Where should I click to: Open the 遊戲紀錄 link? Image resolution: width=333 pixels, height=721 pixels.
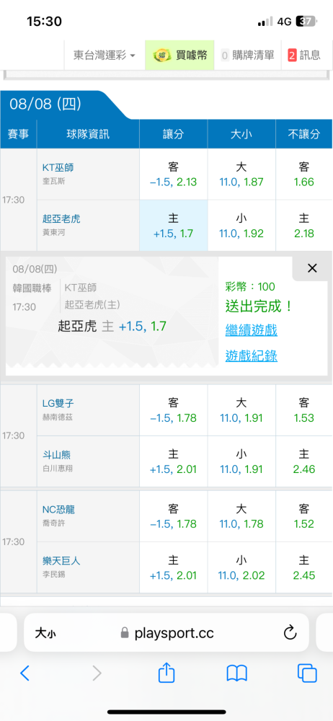(251, 355)
